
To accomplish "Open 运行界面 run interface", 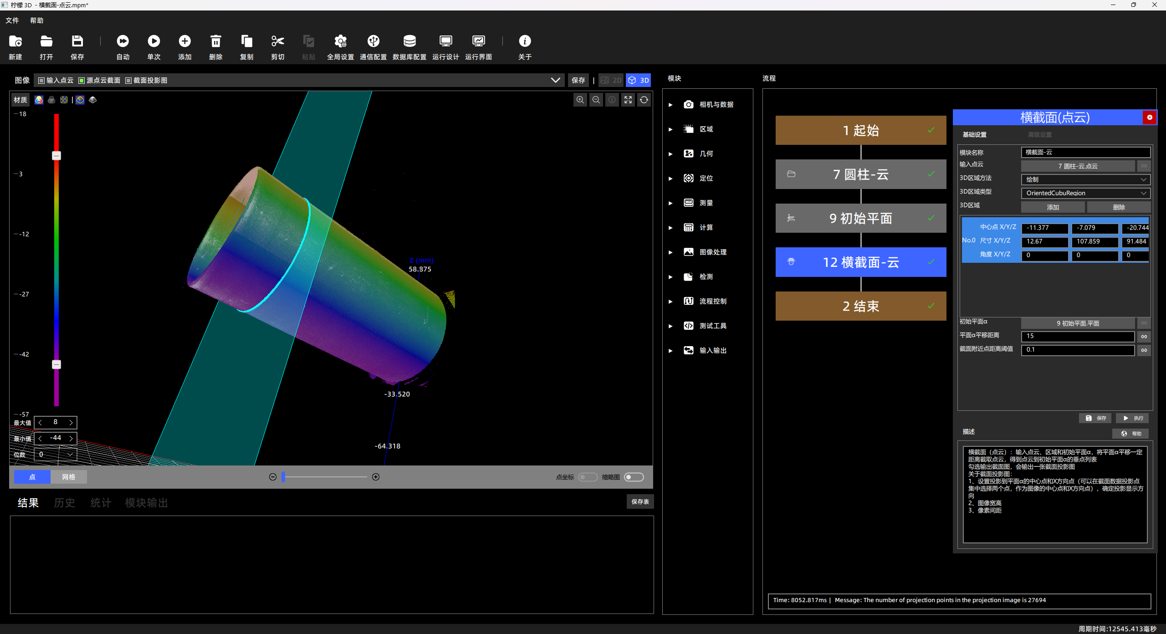I will point(479,47).
